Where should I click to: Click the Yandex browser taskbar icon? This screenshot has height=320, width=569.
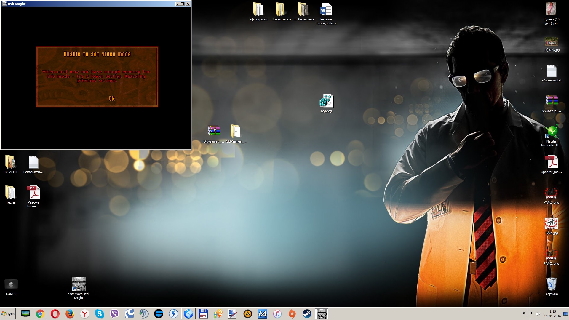point(85,314)
